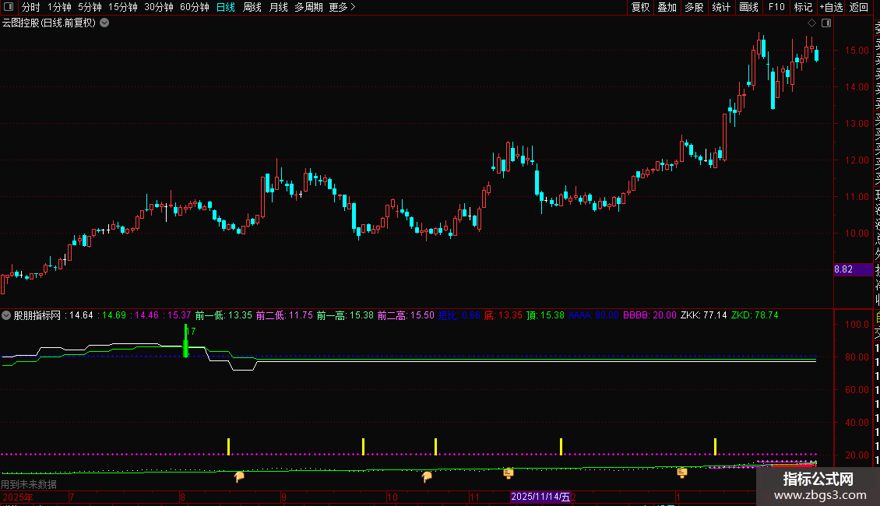Expand the 股朋指标网 indicator dropdown

point(6,315)
